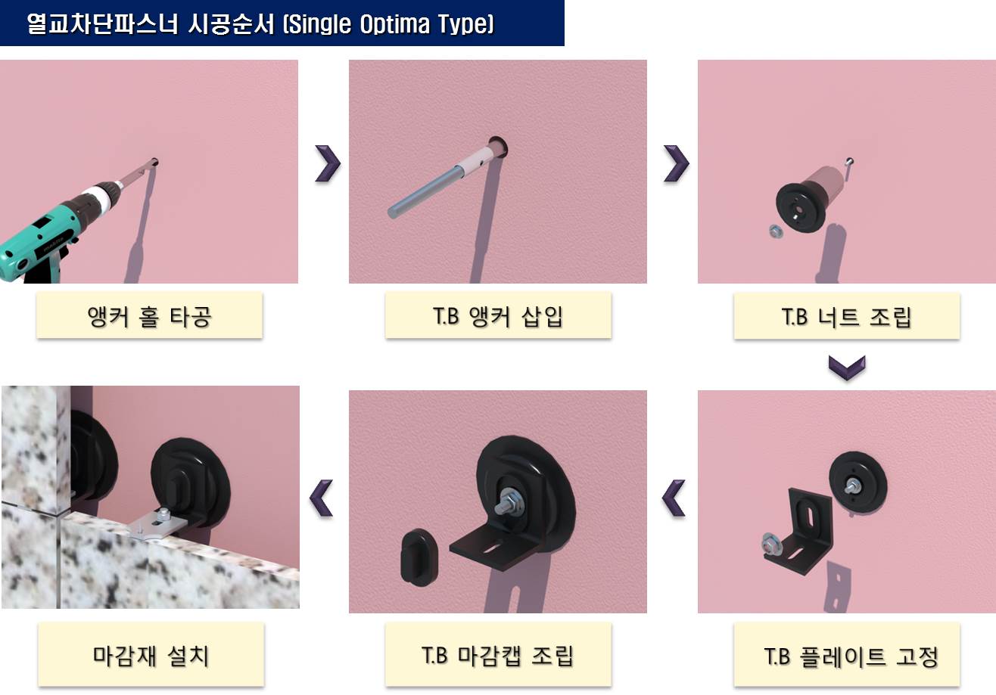This screenshot has width=996, height=695.
Task: Click the downward arrow below T.B 너트 조립
Action: [847, 368]
